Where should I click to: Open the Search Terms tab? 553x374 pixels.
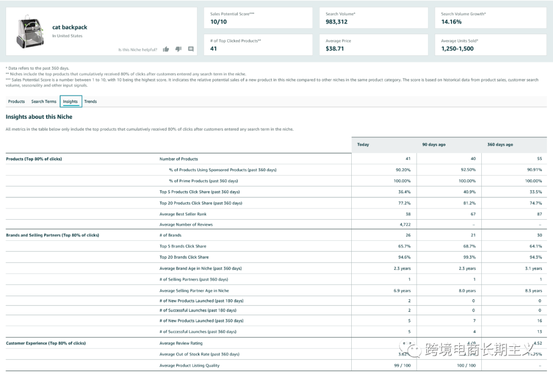click(x=44, y=101)
